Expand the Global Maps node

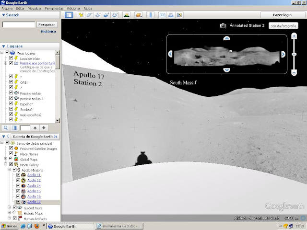point(5,159)
